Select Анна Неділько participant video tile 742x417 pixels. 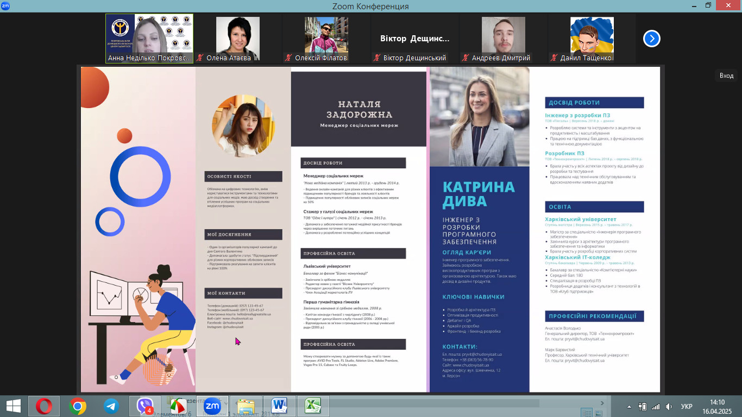point(149,39)
